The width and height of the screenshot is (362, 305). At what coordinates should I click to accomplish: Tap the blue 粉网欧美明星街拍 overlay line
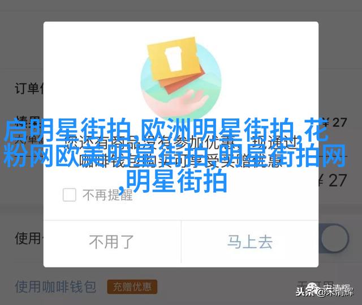(x=175, y=155)
